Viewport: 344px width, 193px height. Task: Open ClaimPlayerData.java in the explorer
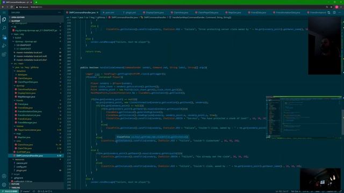36,82
